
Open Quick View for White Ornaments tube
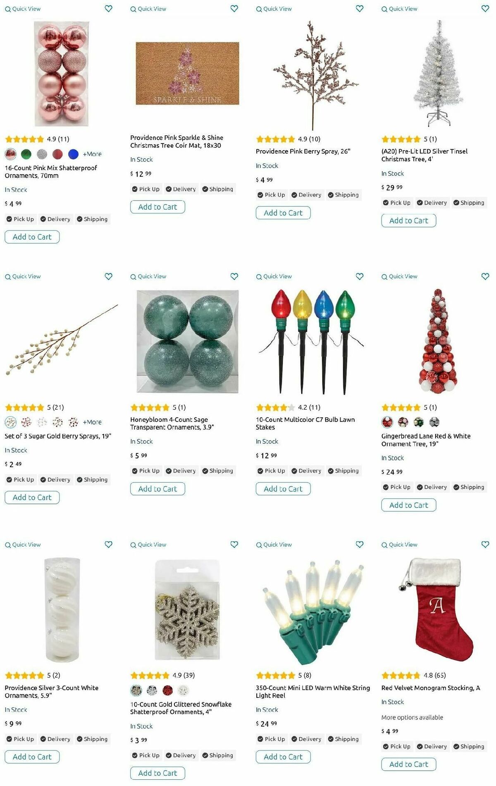[x=23, y=544]
